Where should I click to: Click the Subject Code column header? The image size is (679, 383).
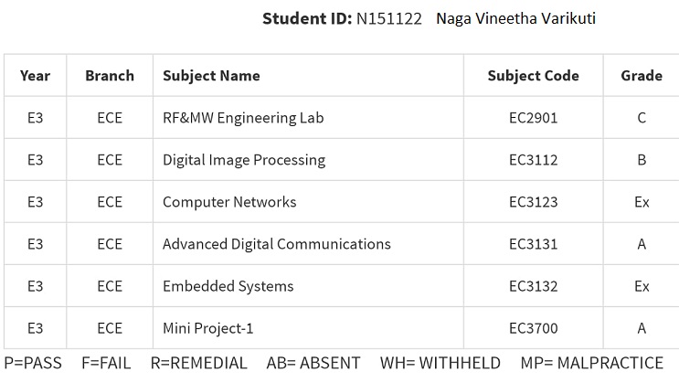pos(533,76)
